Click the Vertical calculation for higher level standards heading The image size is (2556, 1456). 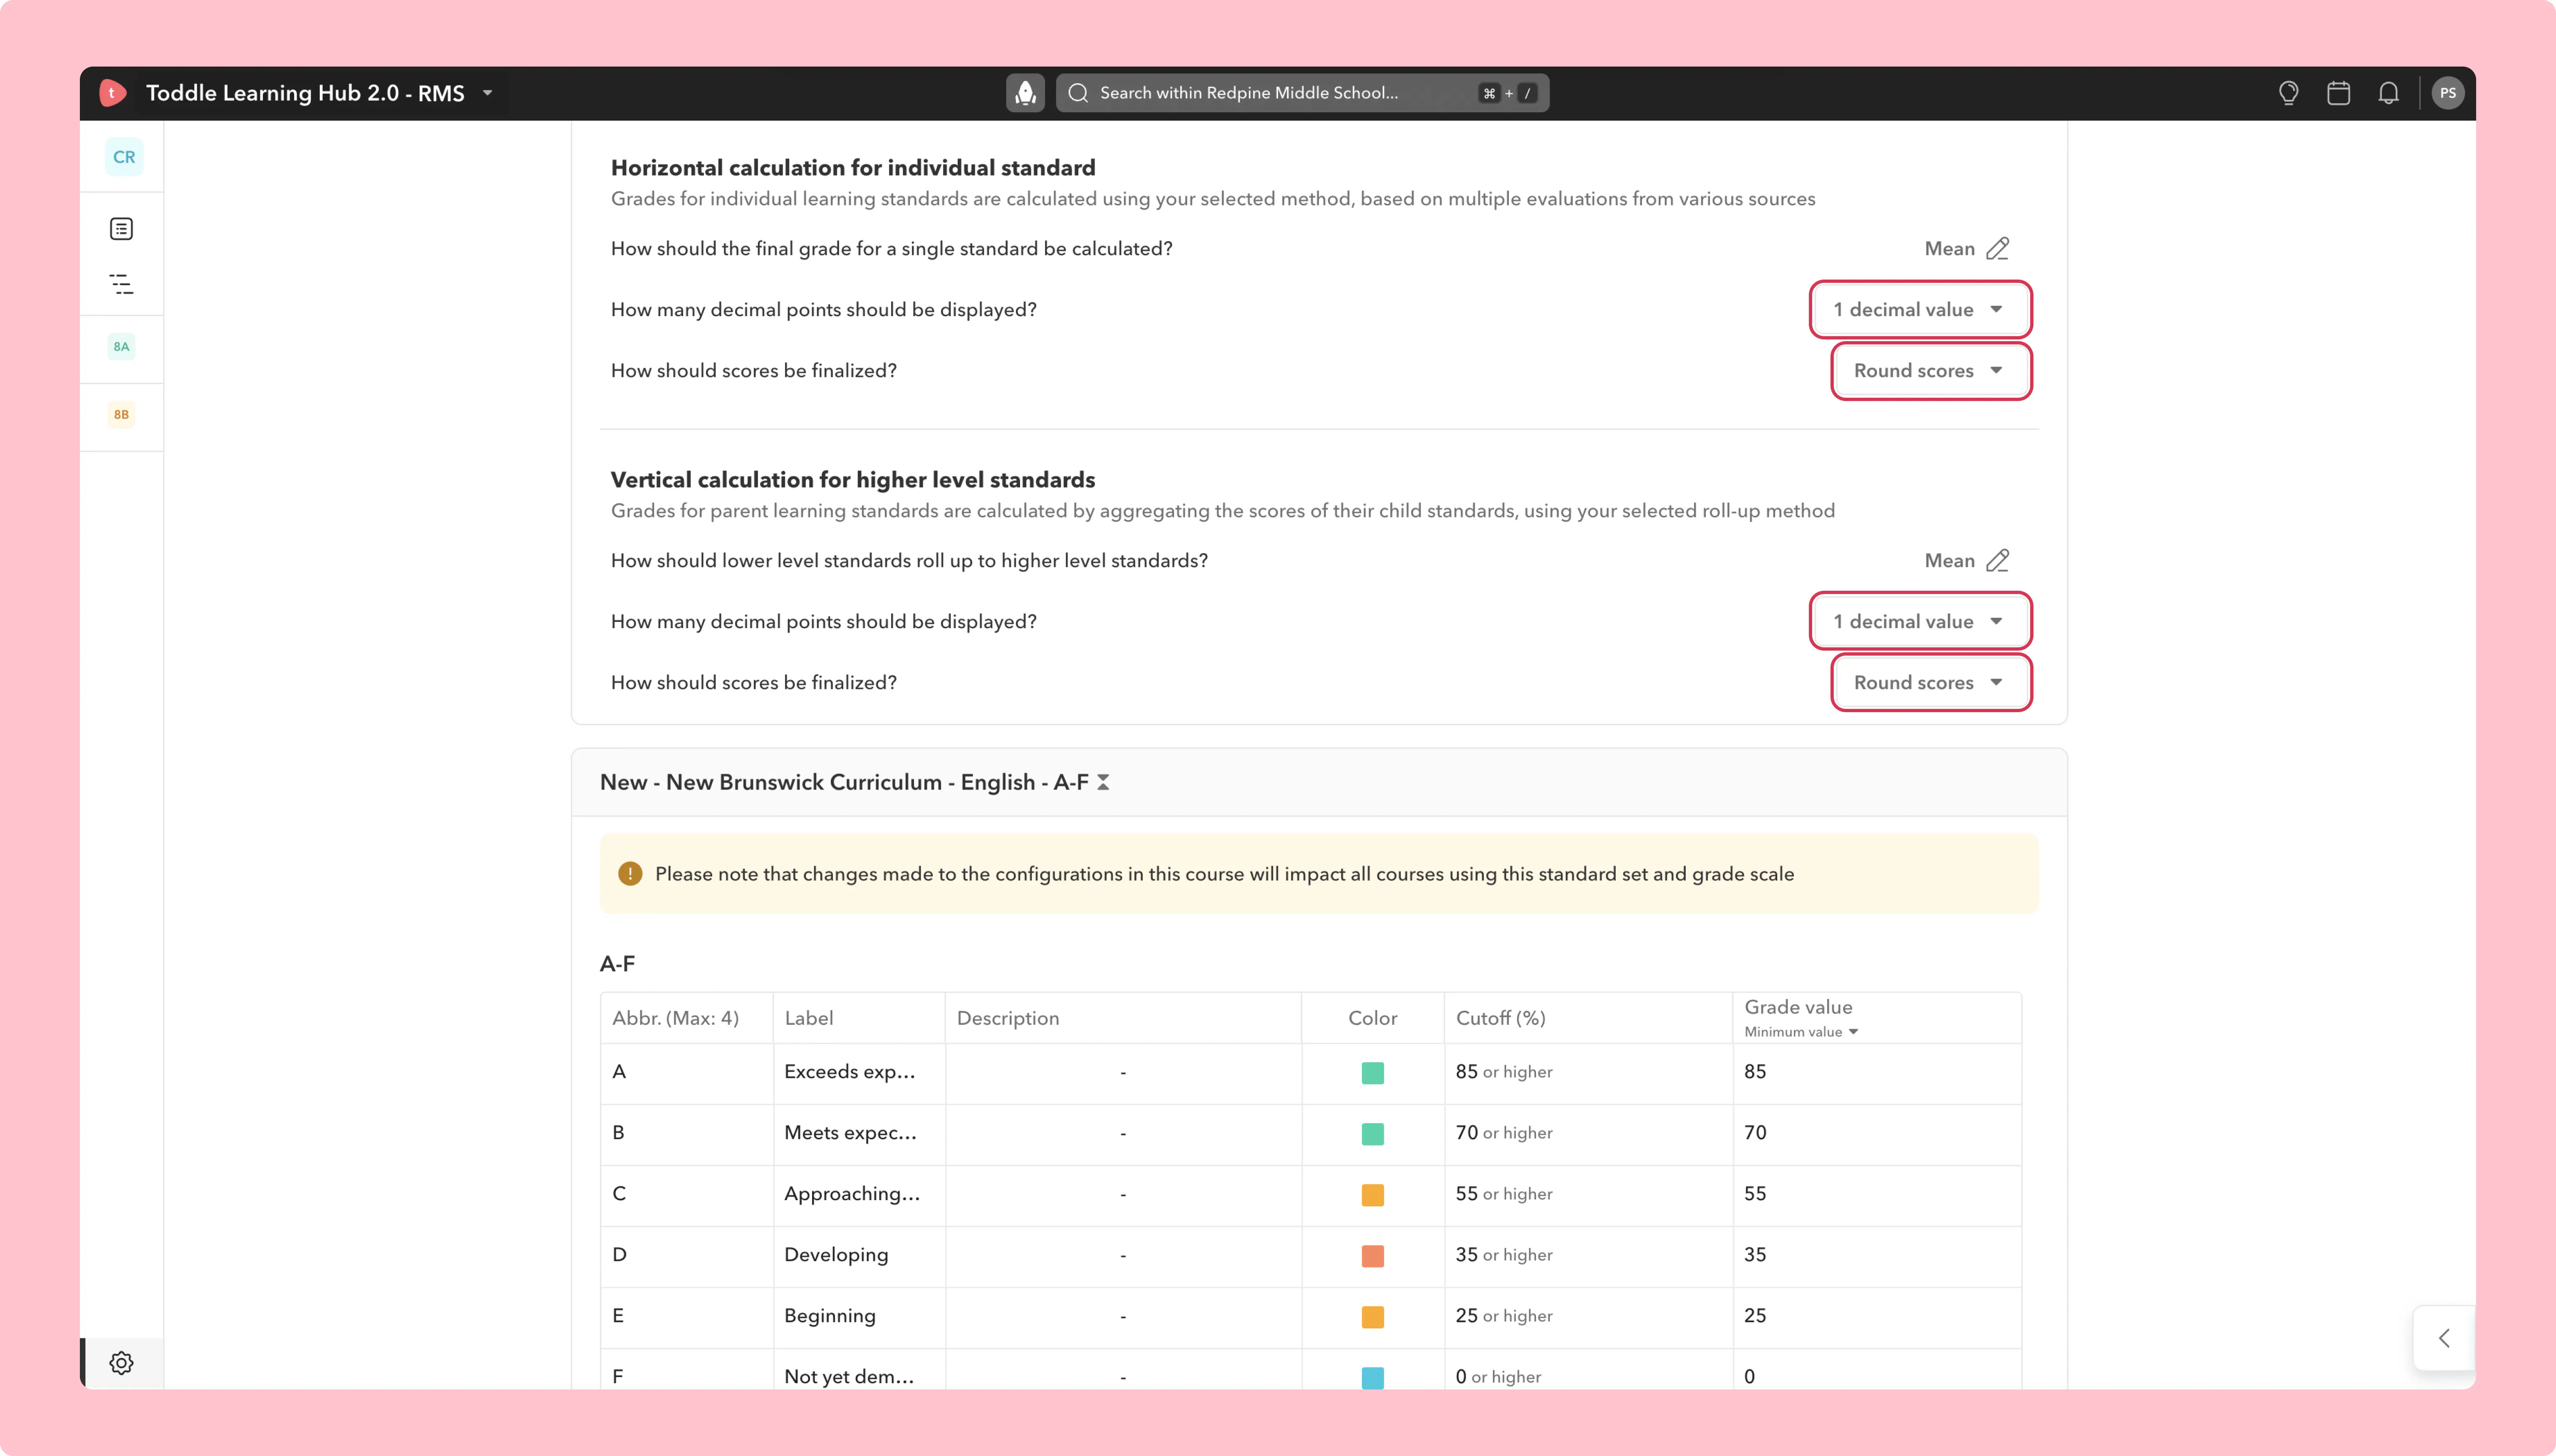853,480
